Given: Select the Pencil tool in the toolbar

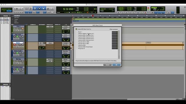Looking at the screenshot, I should tap(52, 8).
